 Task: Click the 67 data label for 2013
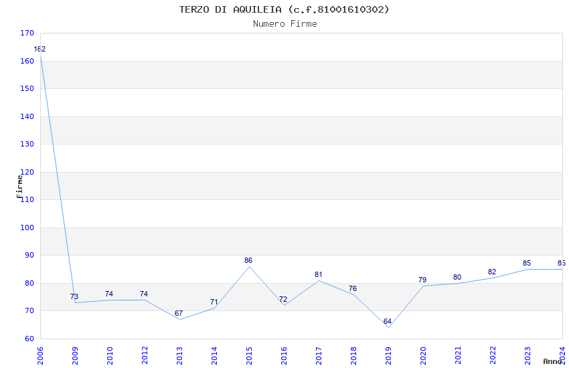point(179,313)
